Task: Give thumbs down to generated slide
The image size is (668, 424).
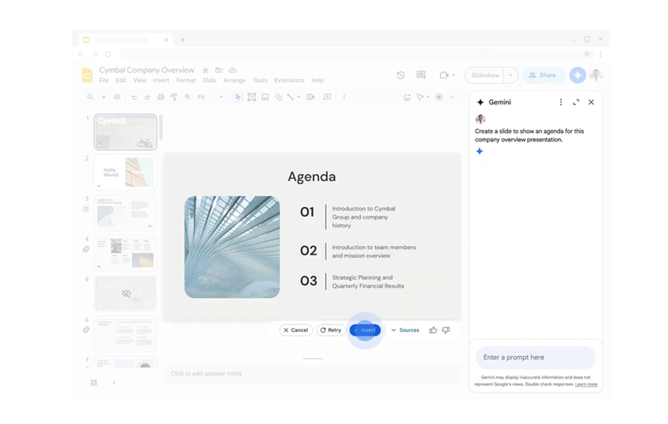Action: coord(446,330)
